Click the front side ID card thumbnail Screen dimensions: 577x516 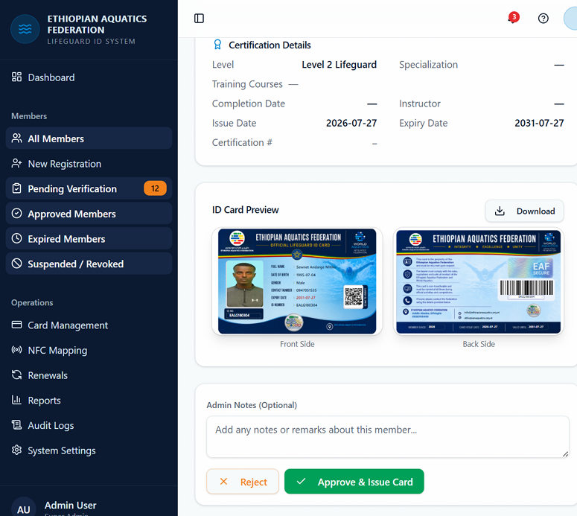pos(297,281)
